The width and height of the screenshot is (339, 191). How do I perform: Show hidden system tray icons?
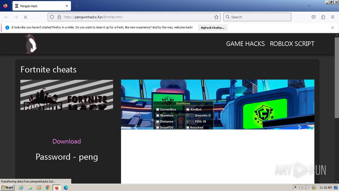(x=295, y=188)
